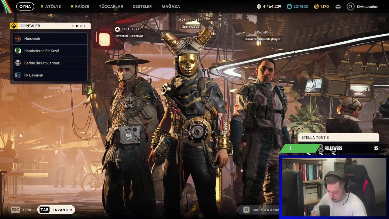Go to previous quests page with left chevron
Viewport: 389px width, 219px height.
coord(73,26)
